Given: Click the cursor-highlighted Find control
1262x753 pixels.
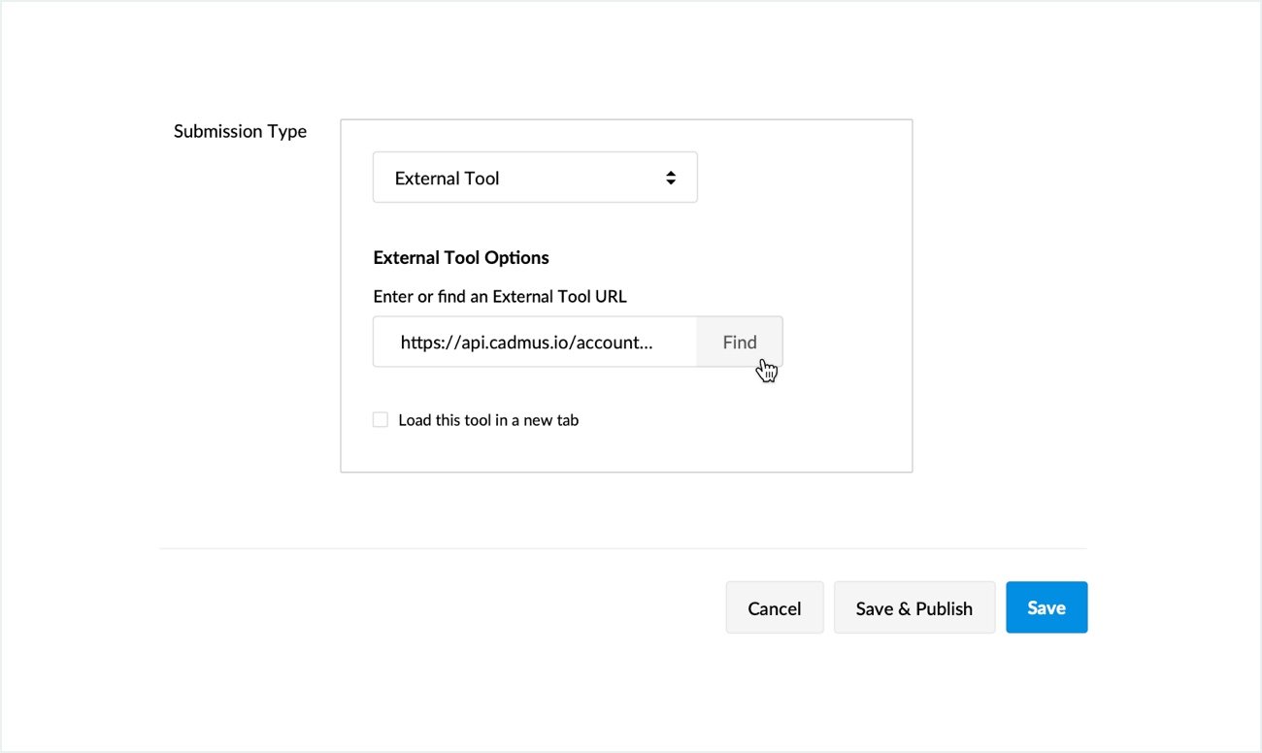Looking at the screenshot, I should [740, 342].
